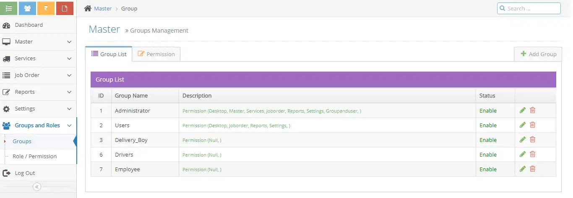Image resolution: width=573 pixels, height=198 pixels.
Task: Delete the Employee group trash icon
Action: click(x=533, y=169)
